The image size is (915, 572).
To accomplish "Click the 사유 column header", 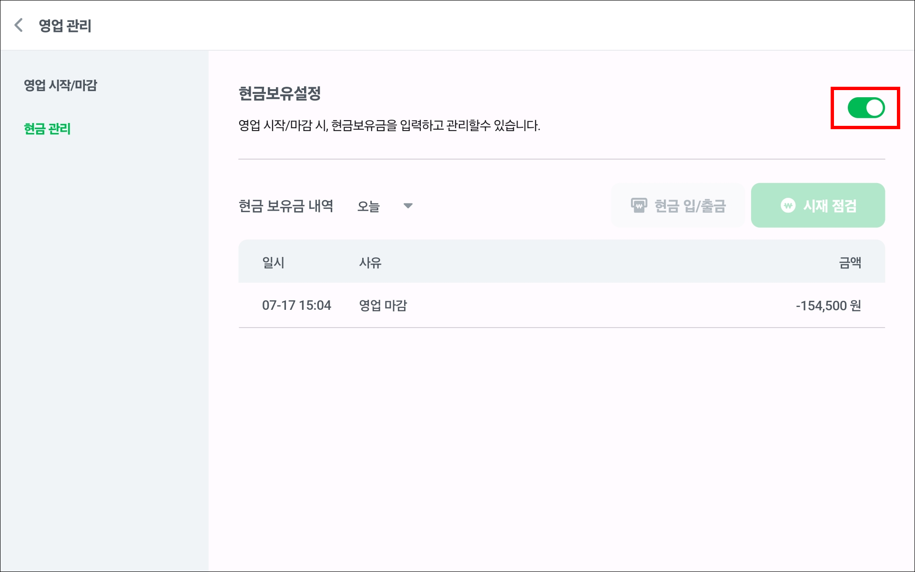I will tap(370, 262).
